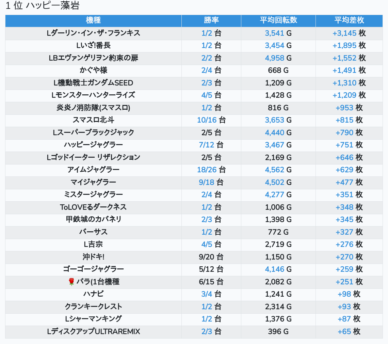The width and height of the screenshot is (388, 344).
Task: Open 2/3 win rate for LディスクアップULTRAREMIX
Action: point(207,332)
